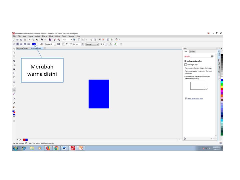240x180 pixels.
Task: Select the Crop tool in toolbox
Action: (x=14, y=61)
